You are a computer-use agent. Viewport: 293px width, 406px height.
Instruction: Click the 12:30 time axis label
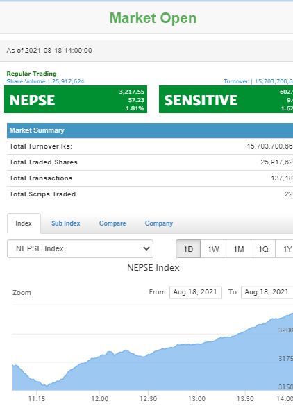coord(148,399)
